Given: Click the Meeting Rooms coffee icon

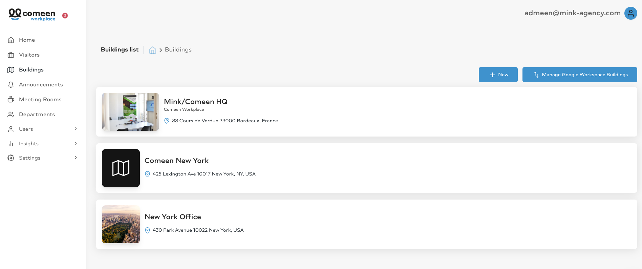Looking at the screenshot, I should (x=11, y=100).
